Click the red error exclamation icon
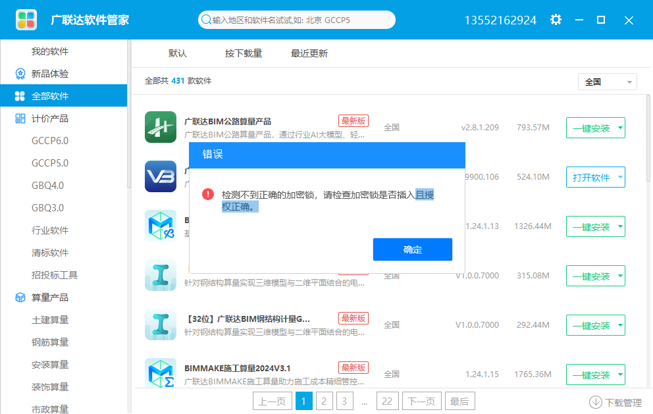 tap(208, 194)
